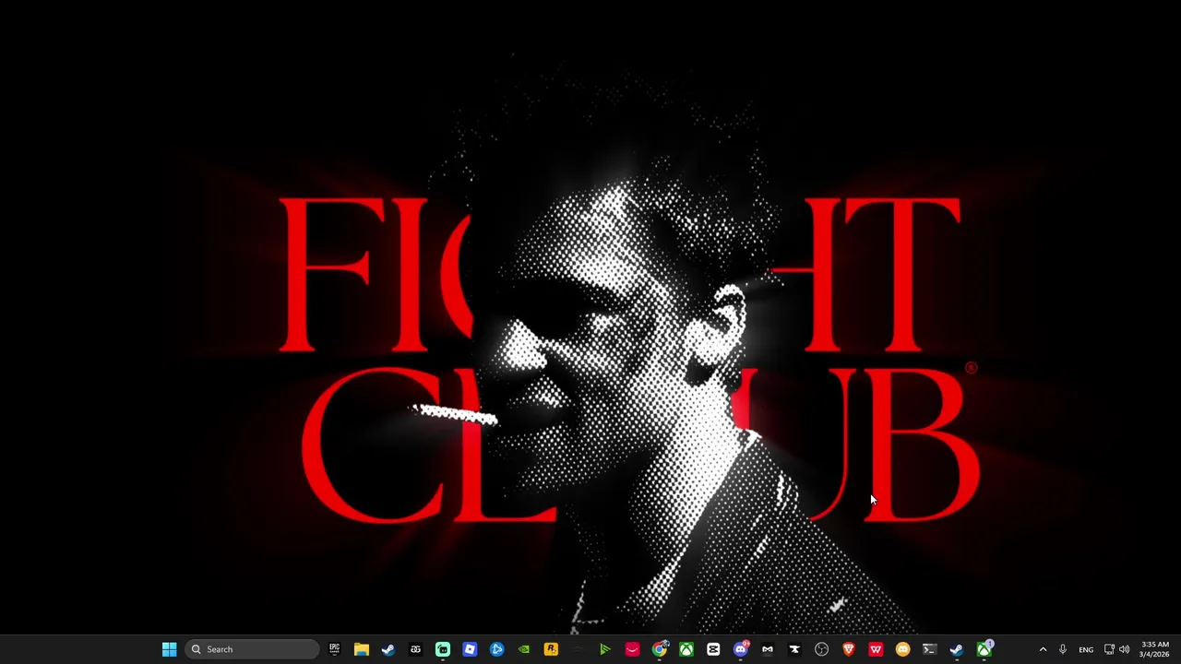Launch the blue Roblox Studio icon

tap(470, 649)
